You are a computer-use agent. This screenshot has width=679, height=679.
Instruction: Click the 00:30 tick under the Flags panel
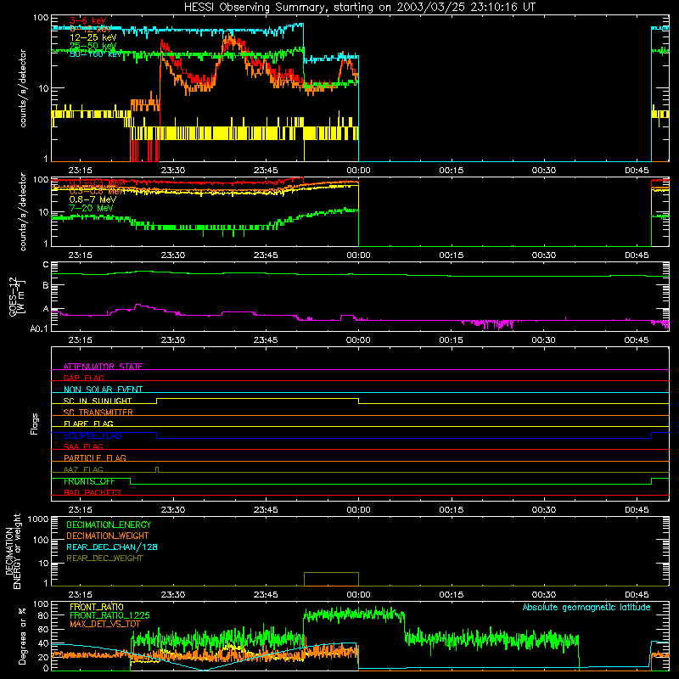[x=544, y=510]
